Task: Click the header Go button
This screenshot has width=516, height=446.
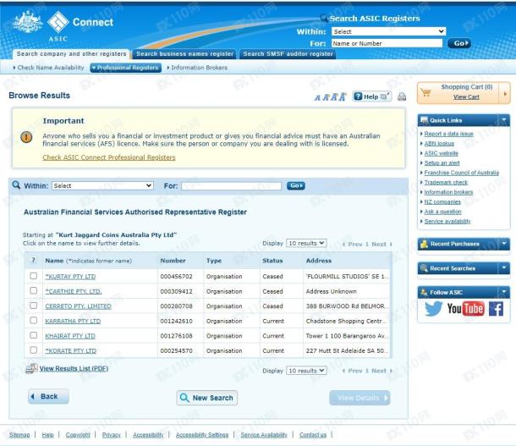Action: click(x=459, y=43)
